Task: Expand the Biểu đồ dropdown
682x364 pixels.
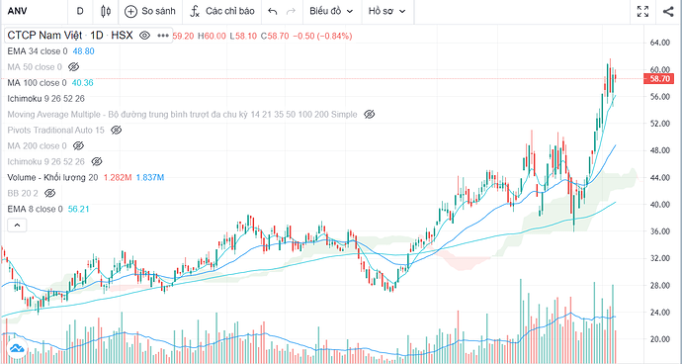Action: 331,11
